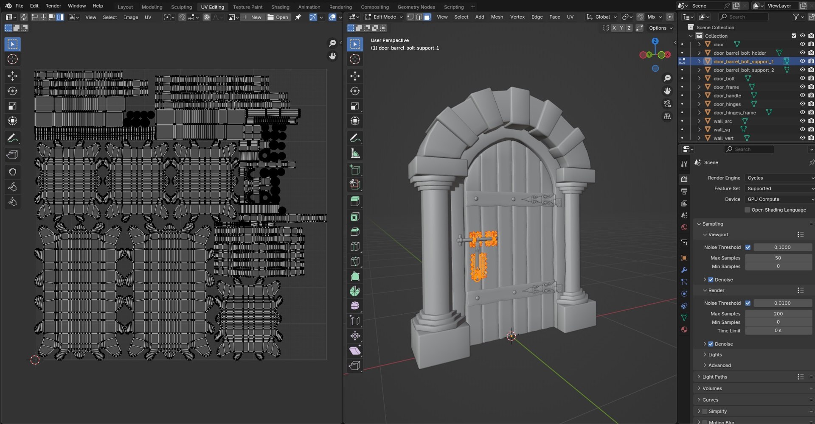This screenshot has width=815, height=424.
Task: Expand the Volumes panel
Action: coord(712,388)
